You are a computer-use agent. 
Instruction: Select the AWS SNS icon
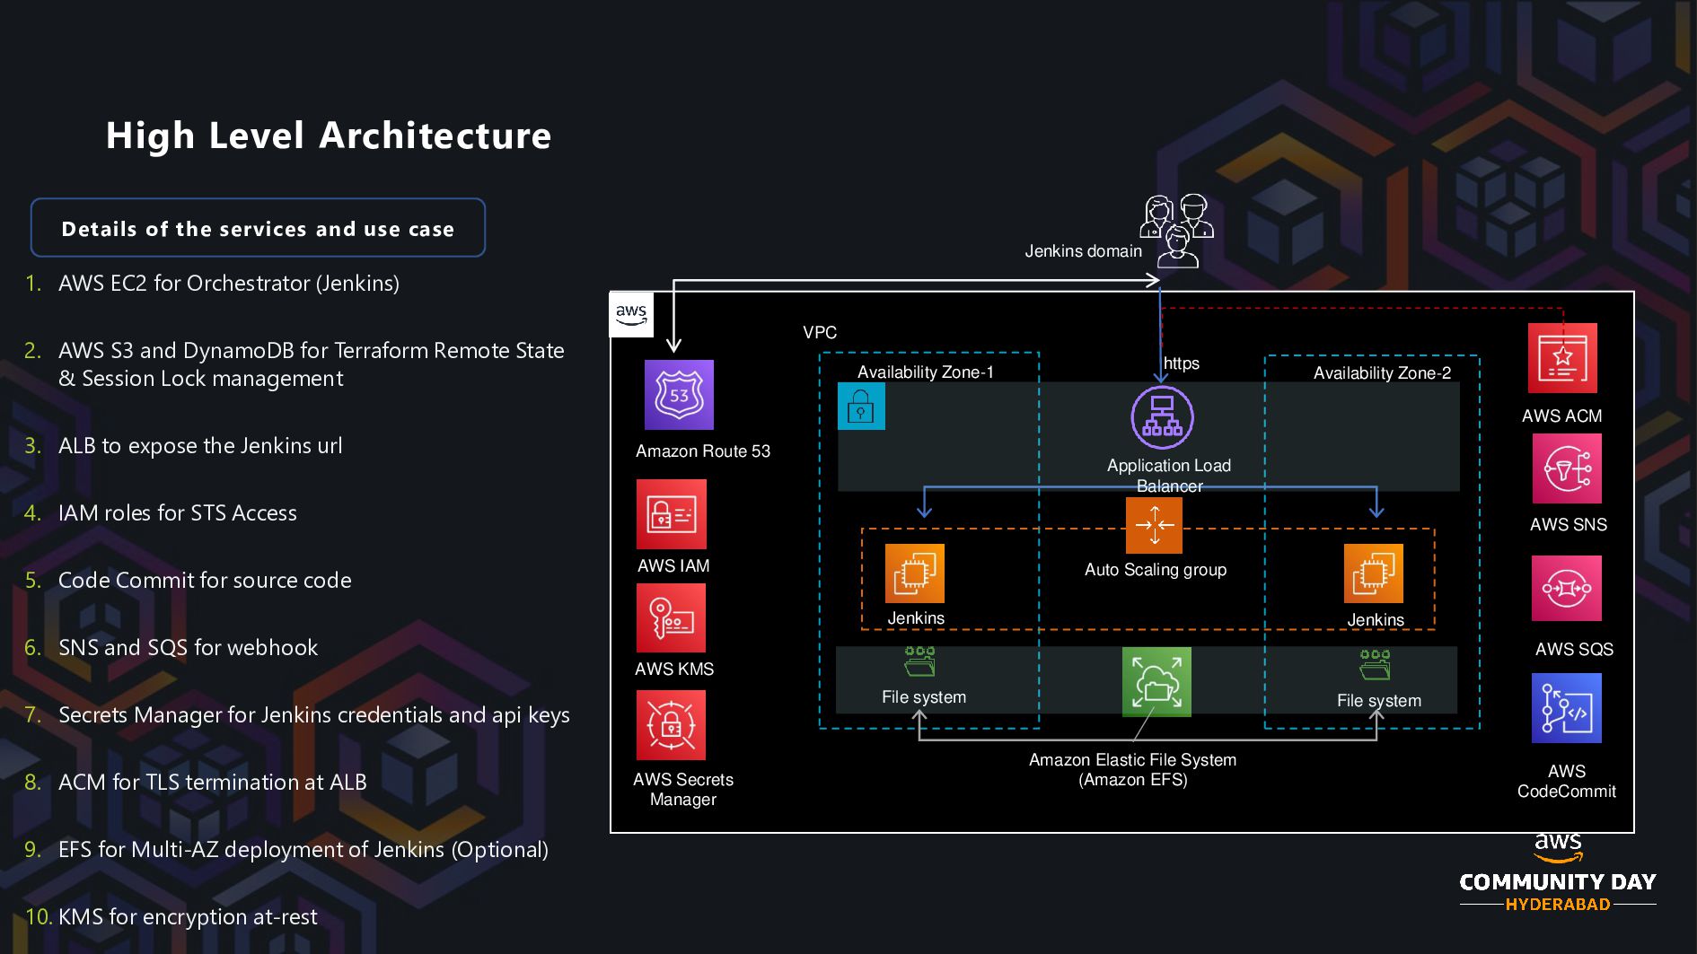pos(1567,468)
